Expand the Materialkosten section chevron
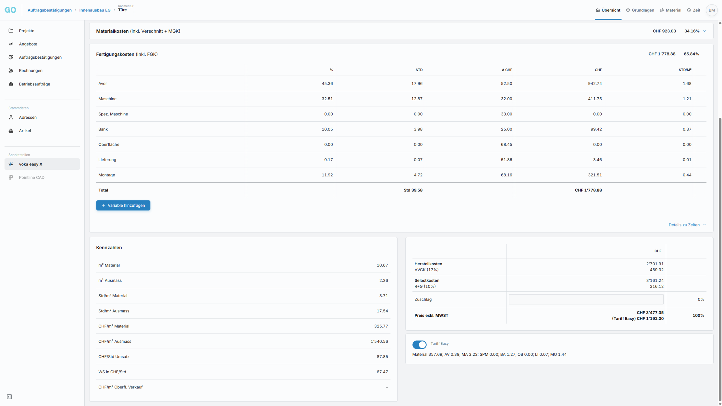 704,31
